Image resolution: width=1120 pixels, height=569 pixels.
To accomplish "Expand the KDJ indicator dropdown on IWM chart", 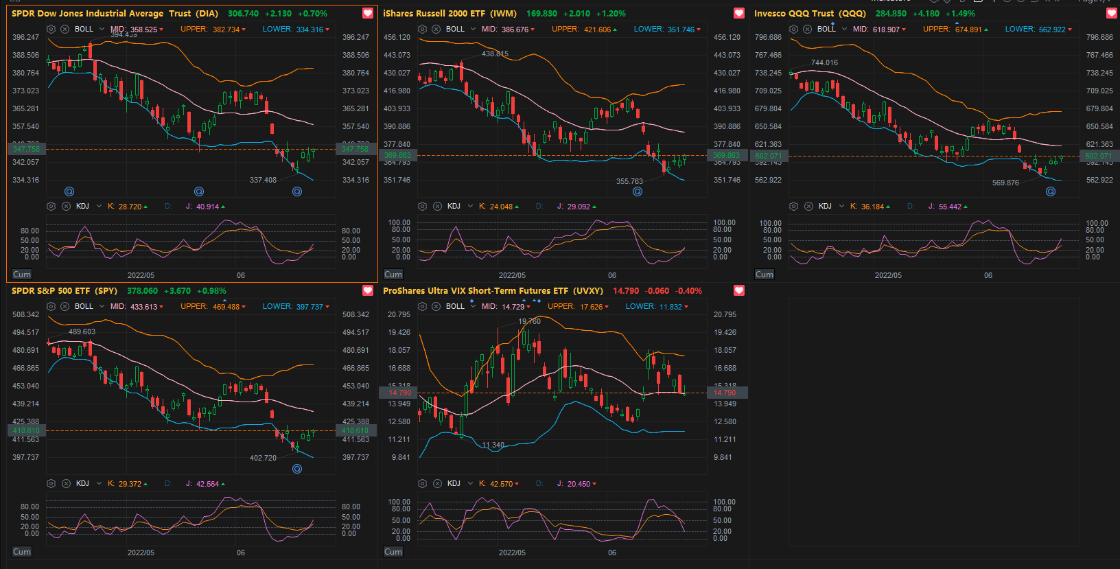I will pyautogui.click(x=470, y=207).
